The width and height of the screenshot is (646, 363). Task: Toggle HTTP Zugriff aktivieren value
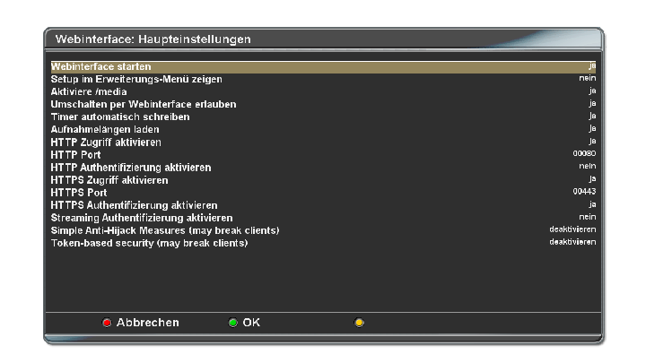[x=592, y=142]
